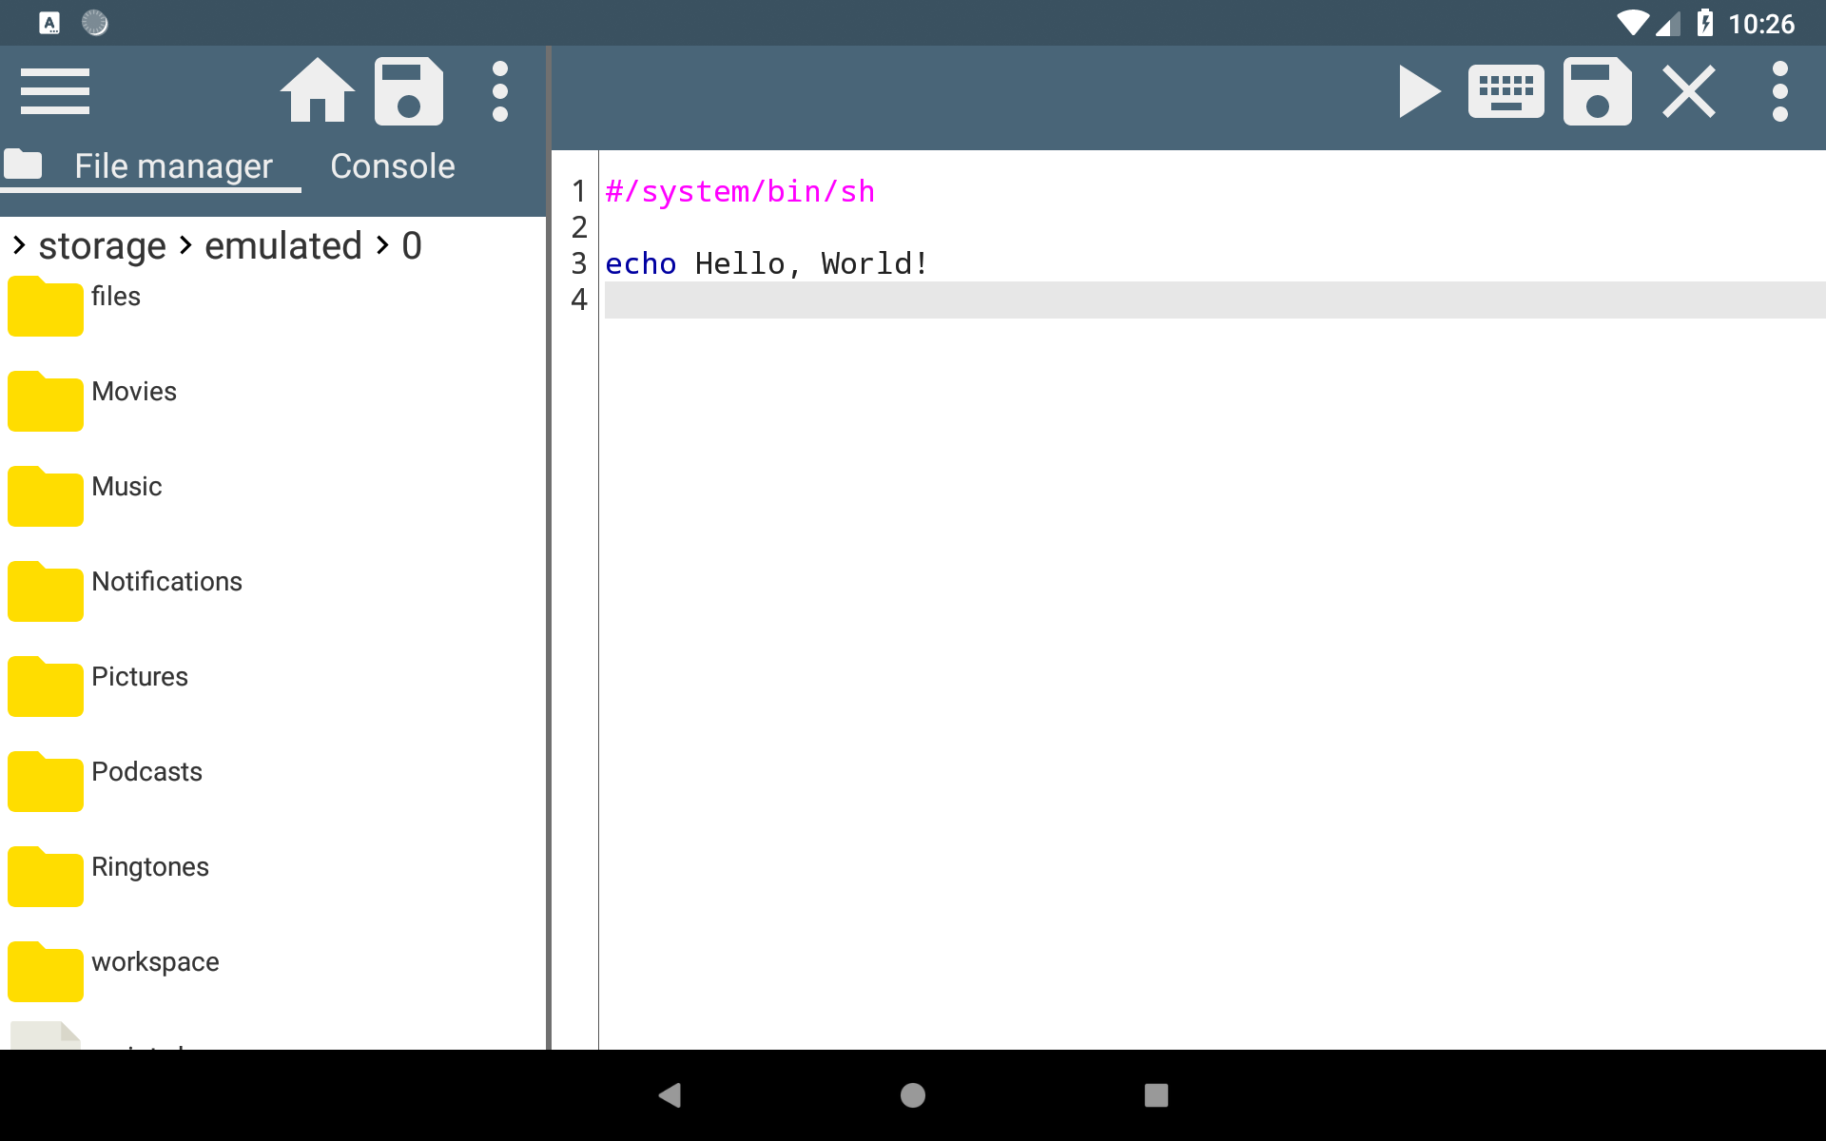Run the script with the play icon
Viewport: 1826px width, 1141px height.
tap(1418, 91)
